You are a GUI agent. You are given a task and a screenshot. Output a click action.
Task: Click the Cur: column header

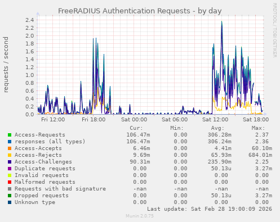tap(136, 128)
